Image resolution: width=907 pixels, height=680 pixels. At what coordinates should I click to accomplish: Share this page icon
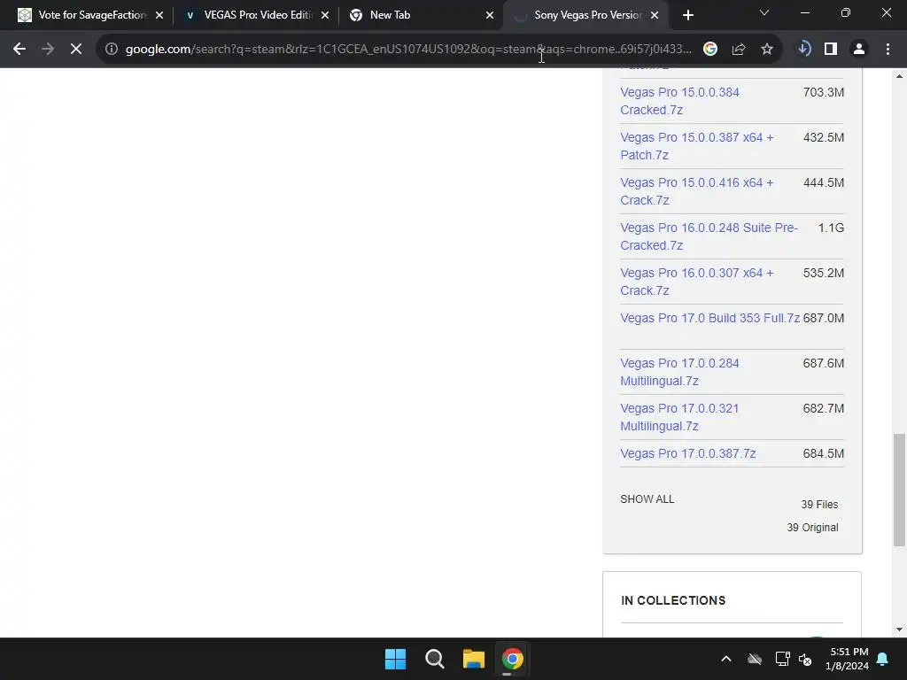coord(739,50)
